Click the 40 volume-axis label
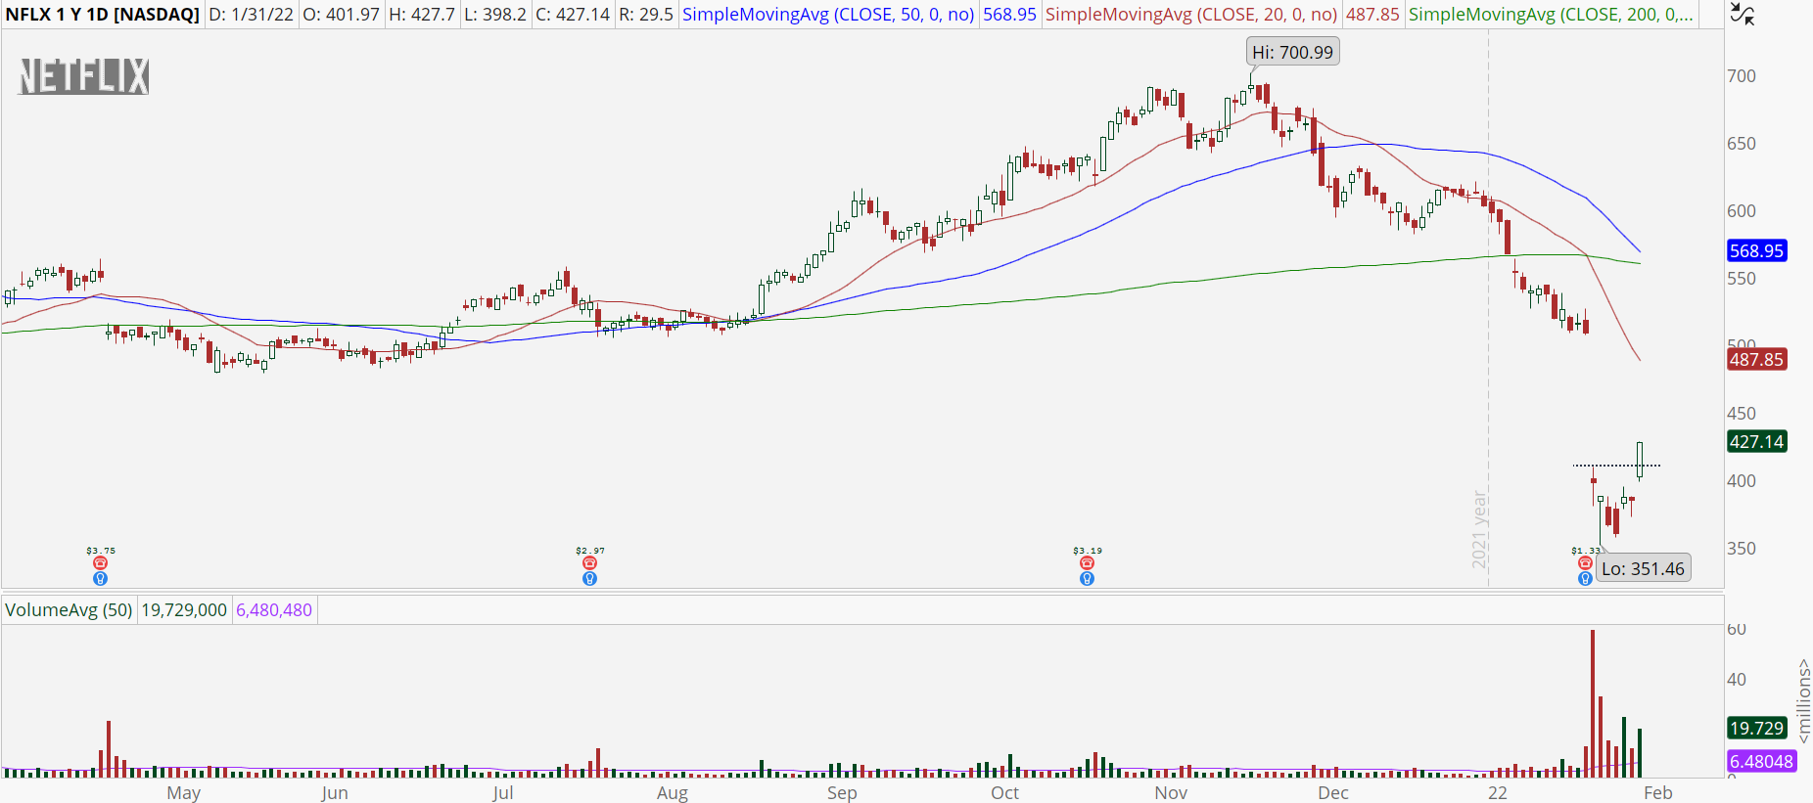 tap(1737, 679)
